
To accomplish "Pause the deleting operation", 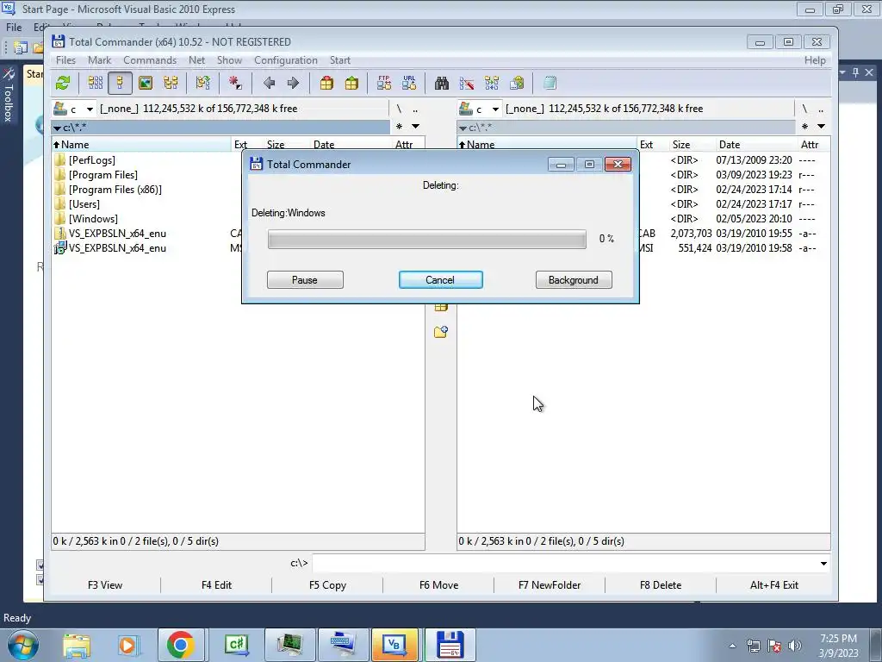I will [305, 280].
